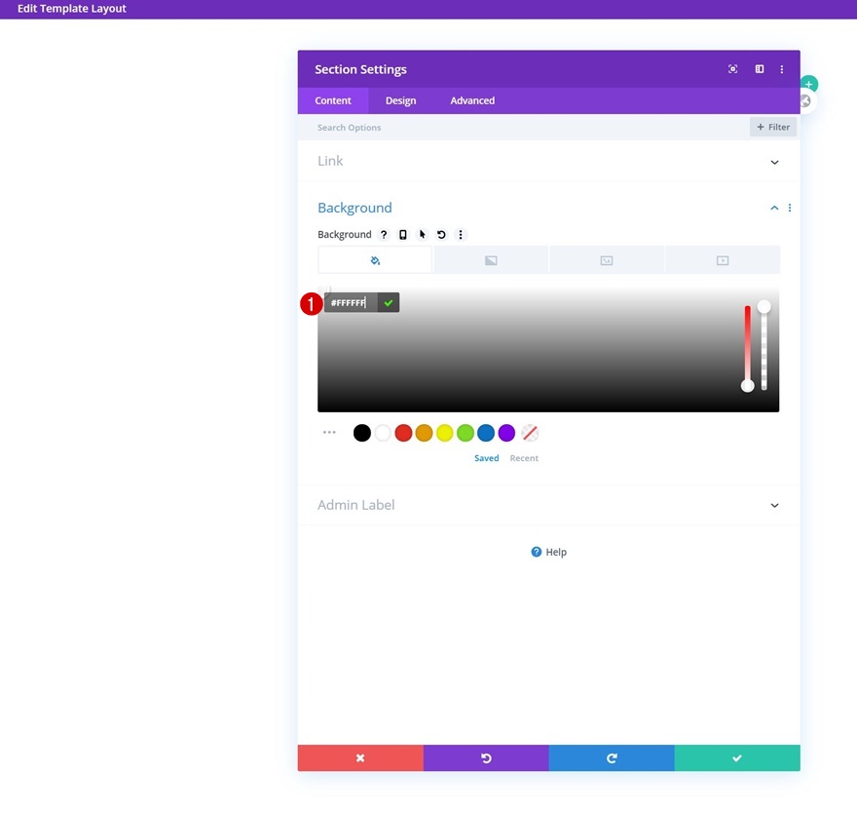The width and height of the screenshot is (857, 813).
Task: Click the Background section heading text
Action: (x=354, y=208)
